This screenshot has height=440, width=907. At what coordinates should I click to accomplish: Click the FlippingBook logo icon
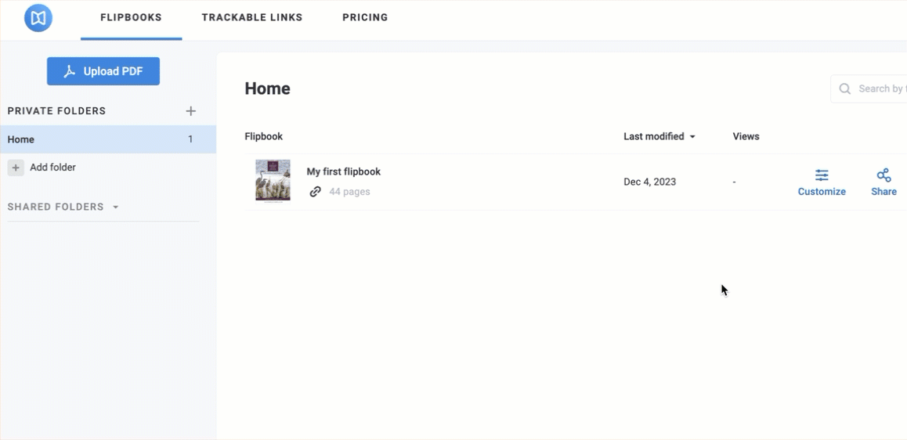[38, 17]
